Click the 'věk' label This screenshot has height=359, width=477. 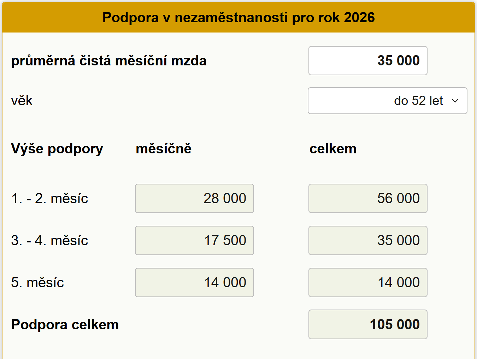click(x=22, y=101)
